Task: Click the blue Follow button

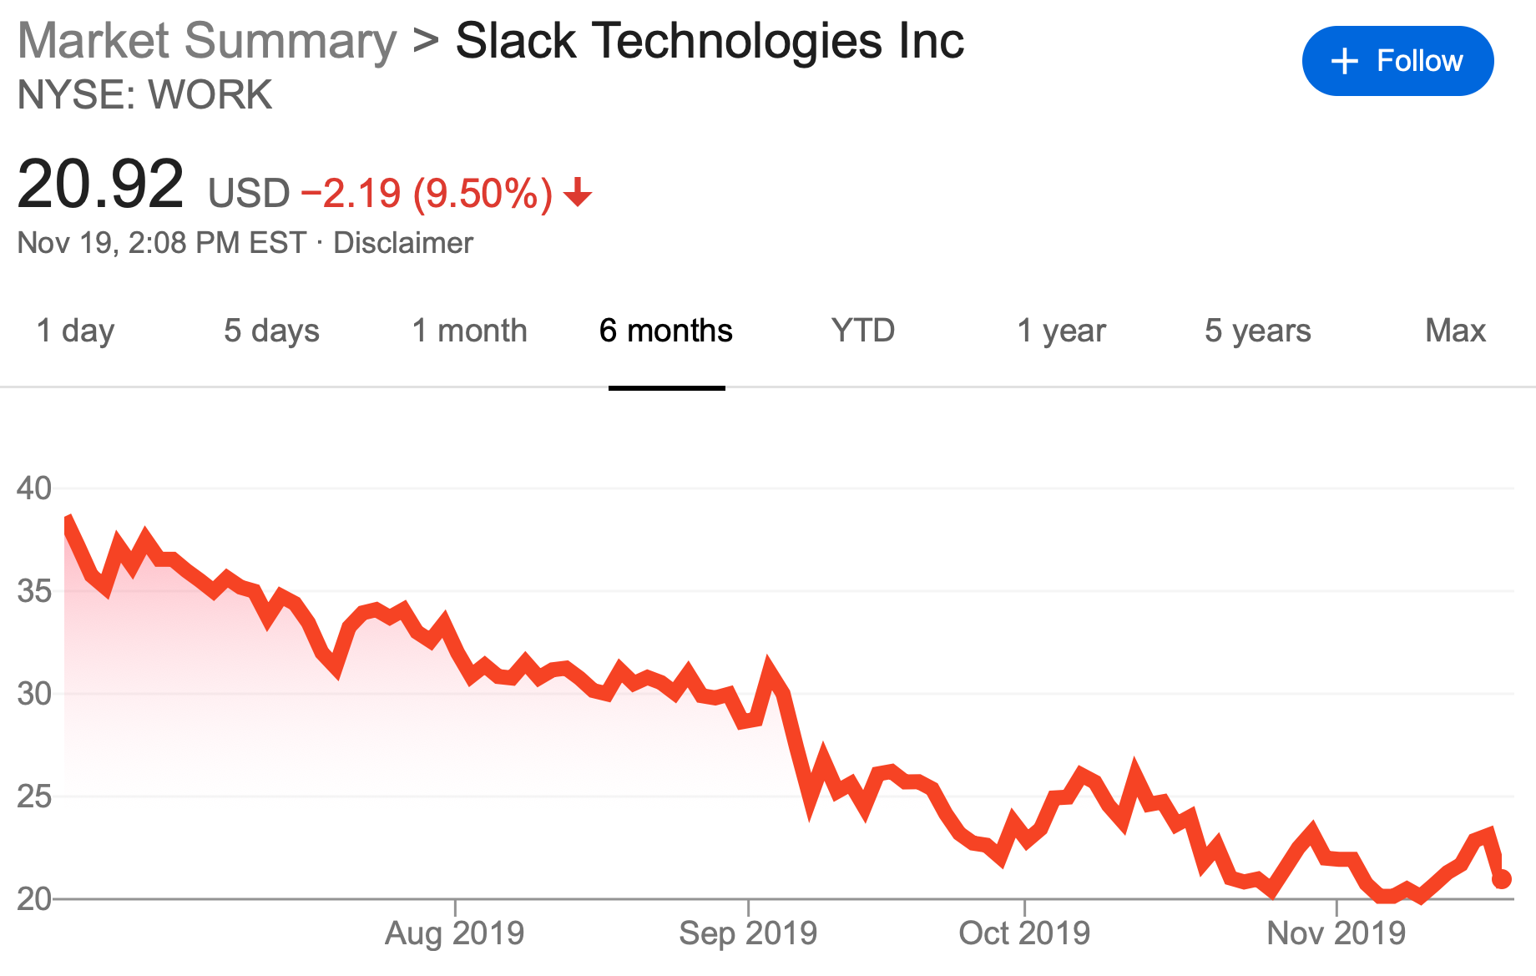Action: 1397,61
